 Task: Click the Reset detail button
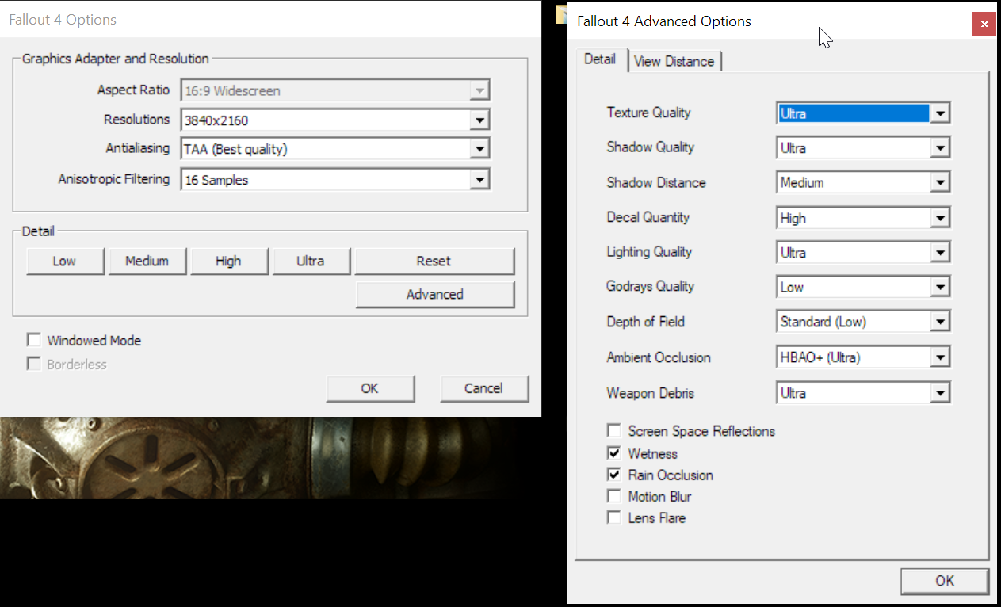click(x=434, y=261)
